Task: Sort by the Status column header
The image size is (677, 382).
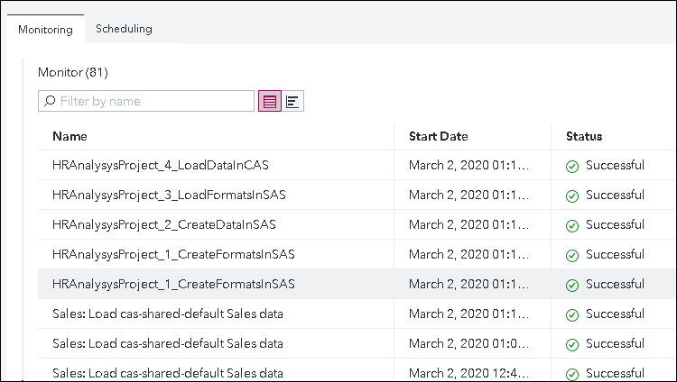Action: pyautogui.click(x=584, y=136)
